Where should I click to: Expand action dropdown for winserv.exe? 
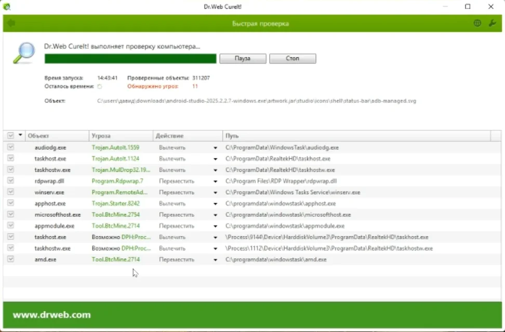pos(215,192)
